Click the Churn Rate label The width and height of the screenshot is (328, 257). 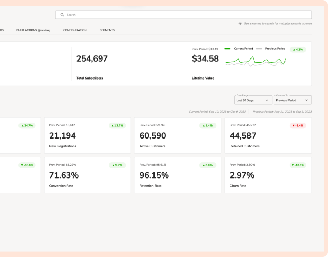238,186
